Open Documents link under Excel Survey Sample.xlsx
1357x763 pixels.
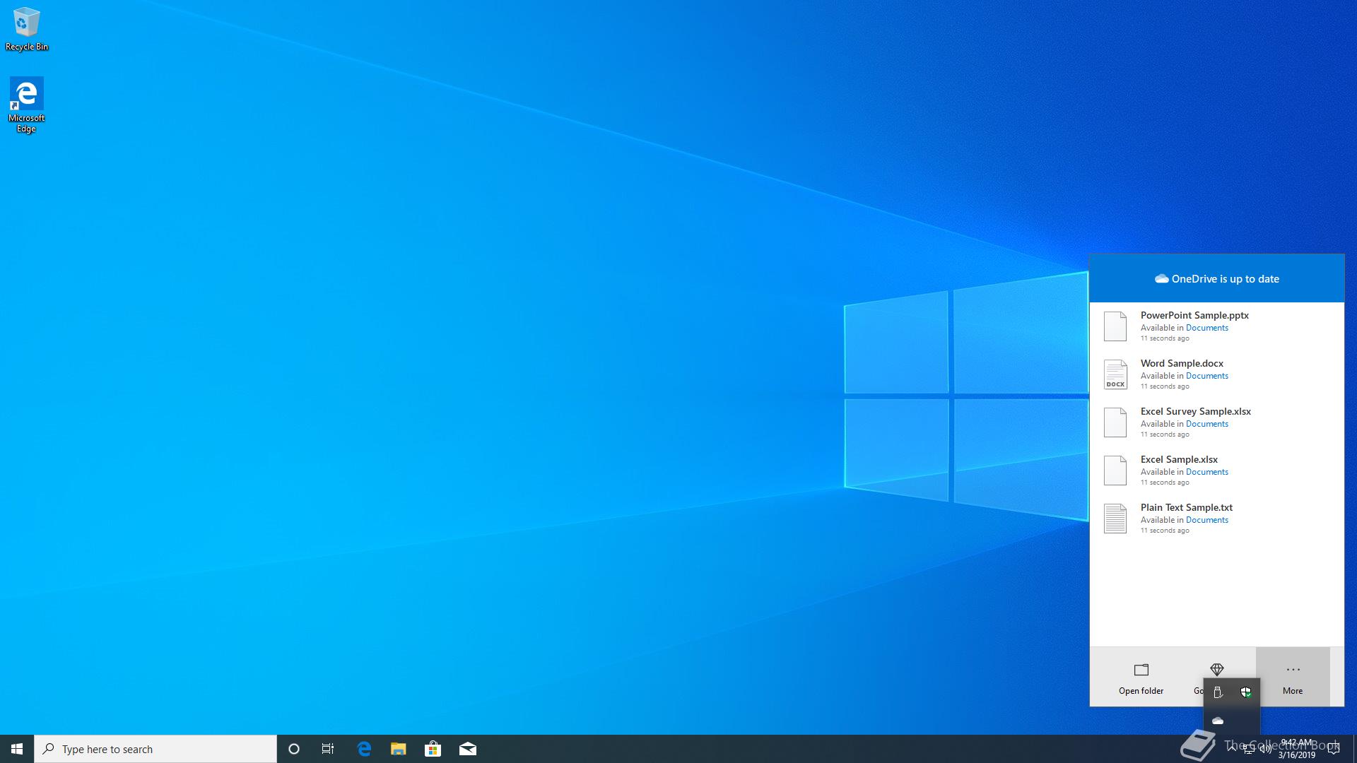tap(1207, 424)
